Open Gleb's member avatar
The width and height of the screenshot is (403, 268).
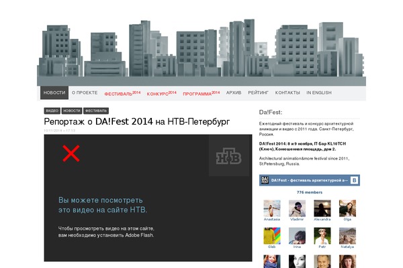click(x=272, y=236)
